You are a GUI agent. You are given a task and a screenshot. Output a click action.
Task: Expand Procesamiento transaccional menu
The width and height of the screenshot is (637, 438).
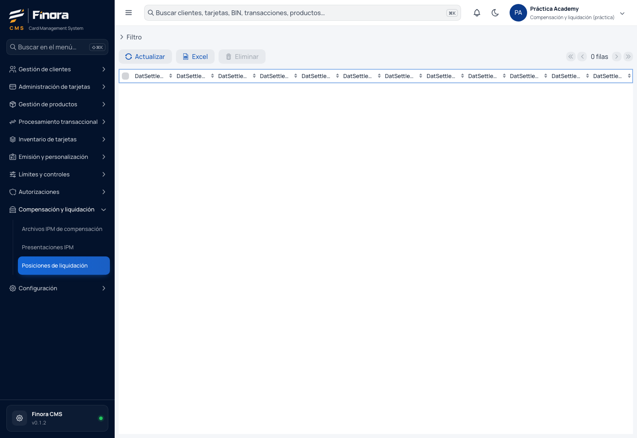[x=57, y=122]
